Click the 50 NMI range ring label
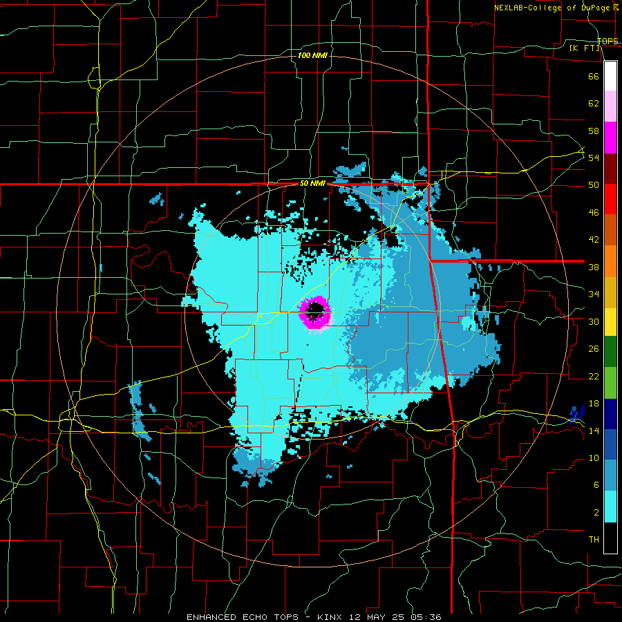The width and height of the screenshot is (622, 622). 312,184
